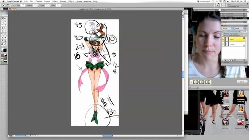
Task: Click the brush Opacity field
Action: click(35, 5)
